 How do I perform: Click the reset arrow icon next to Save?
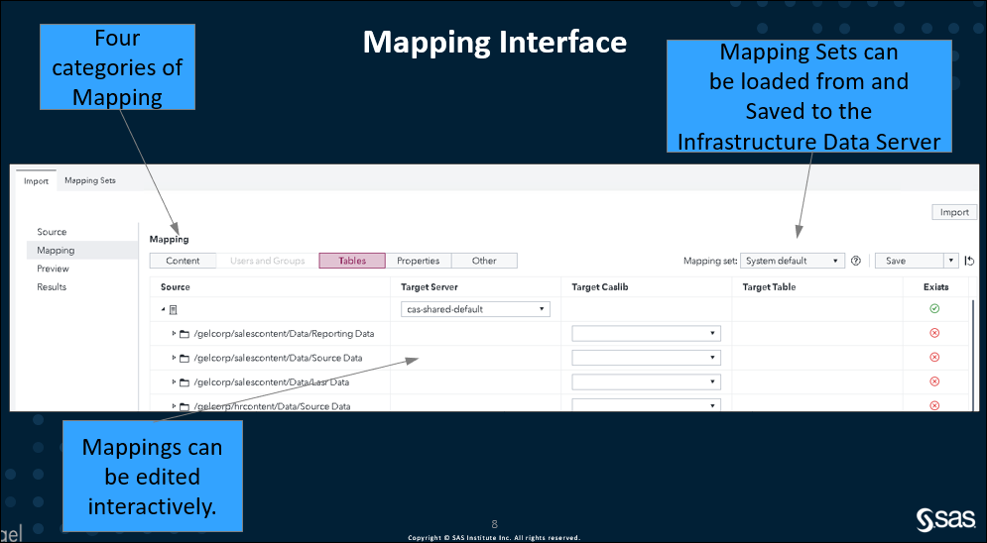[969, 261]
